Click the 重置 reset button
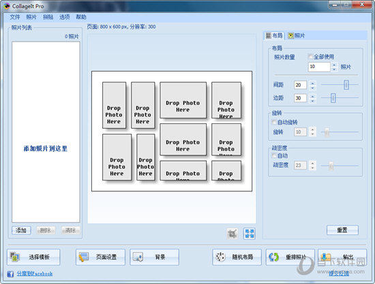 (342, 230)
